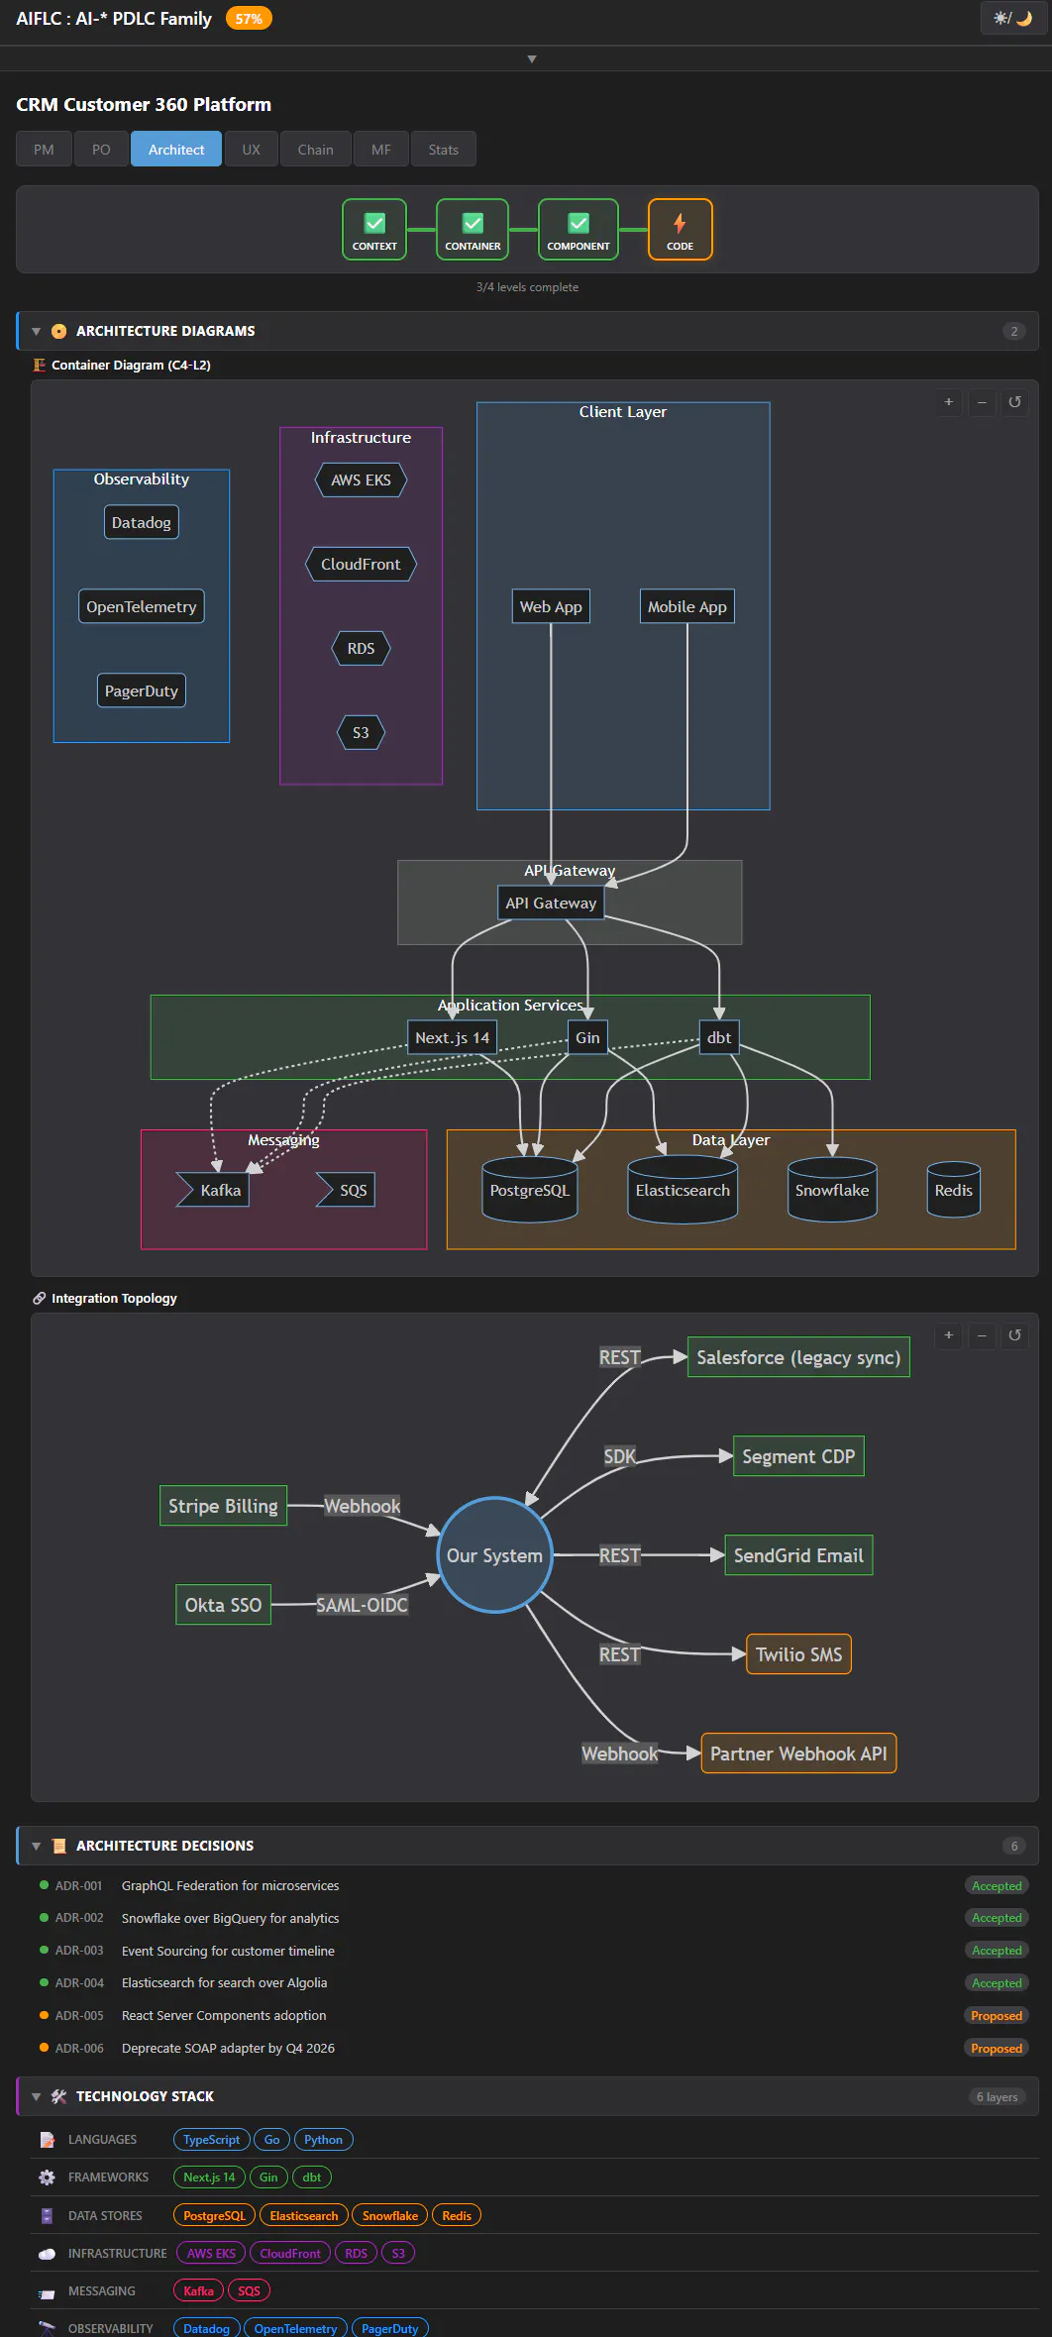The image size is (1052, 2337).
Task: Zoom out on the Integration Topology diagram
Action: (982, 1335)
